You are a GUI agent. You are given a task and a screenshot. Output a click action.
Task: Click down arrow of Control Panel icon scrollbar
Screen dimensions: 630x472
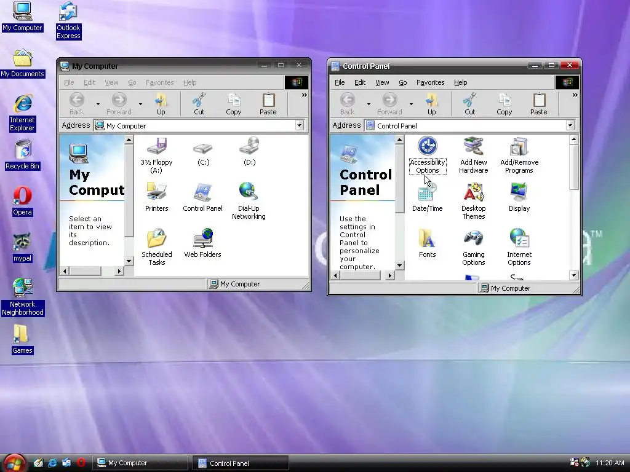pyautogui.click(x=574, y=275)
